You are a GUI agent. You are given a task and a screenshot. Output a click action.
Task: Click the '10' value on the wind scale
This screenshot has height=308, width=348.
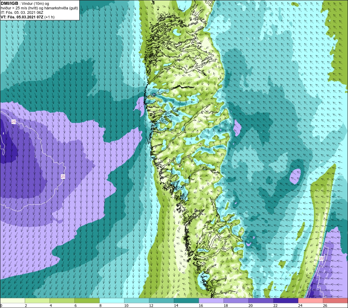[x=126, y=306]
